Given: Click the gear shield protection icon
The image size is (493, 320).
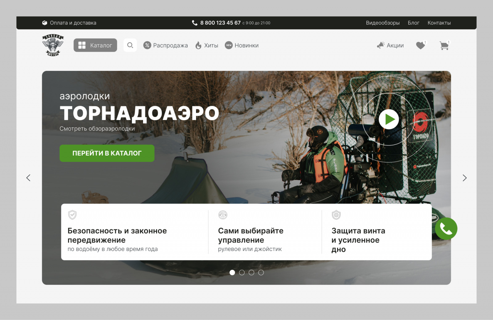Looking at the screenshot, I should [x=336, y=215].
